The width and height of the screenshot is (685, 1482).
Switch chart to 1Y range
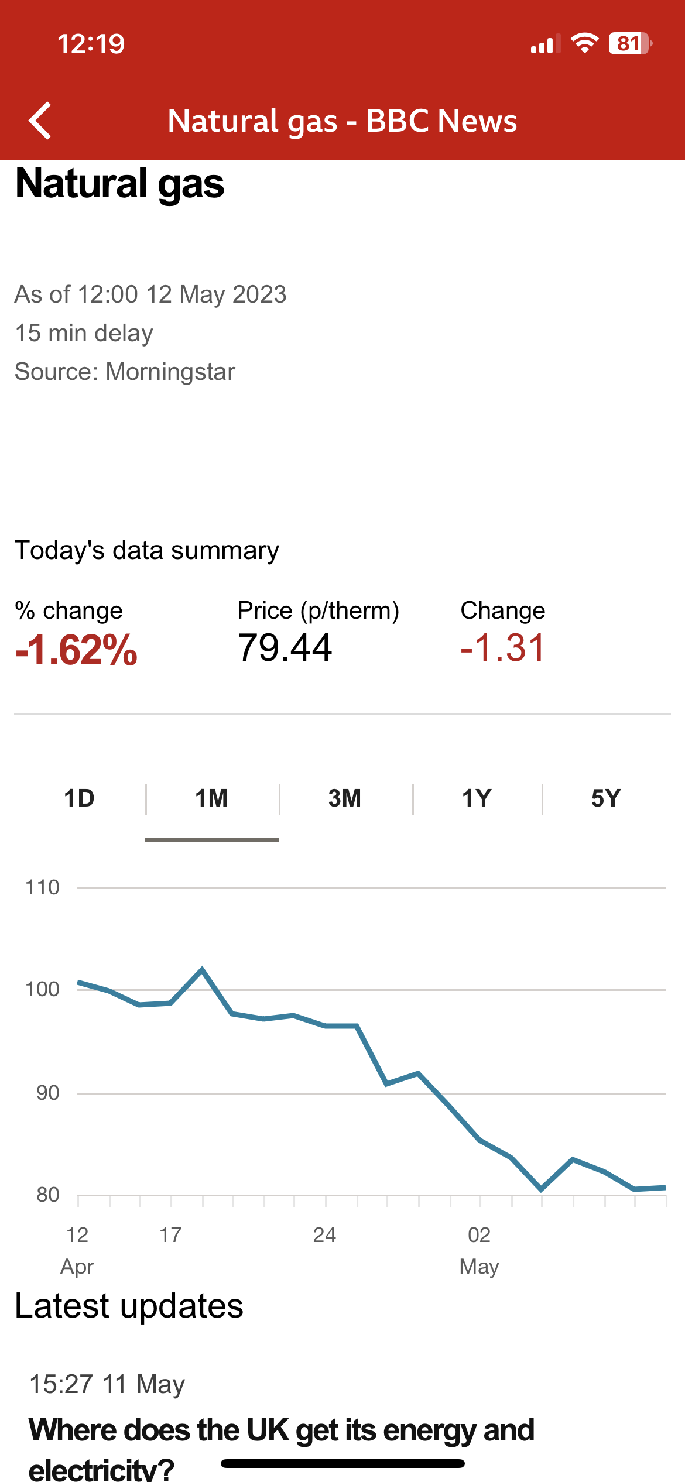pyautogui.click(x=477, y=798)
